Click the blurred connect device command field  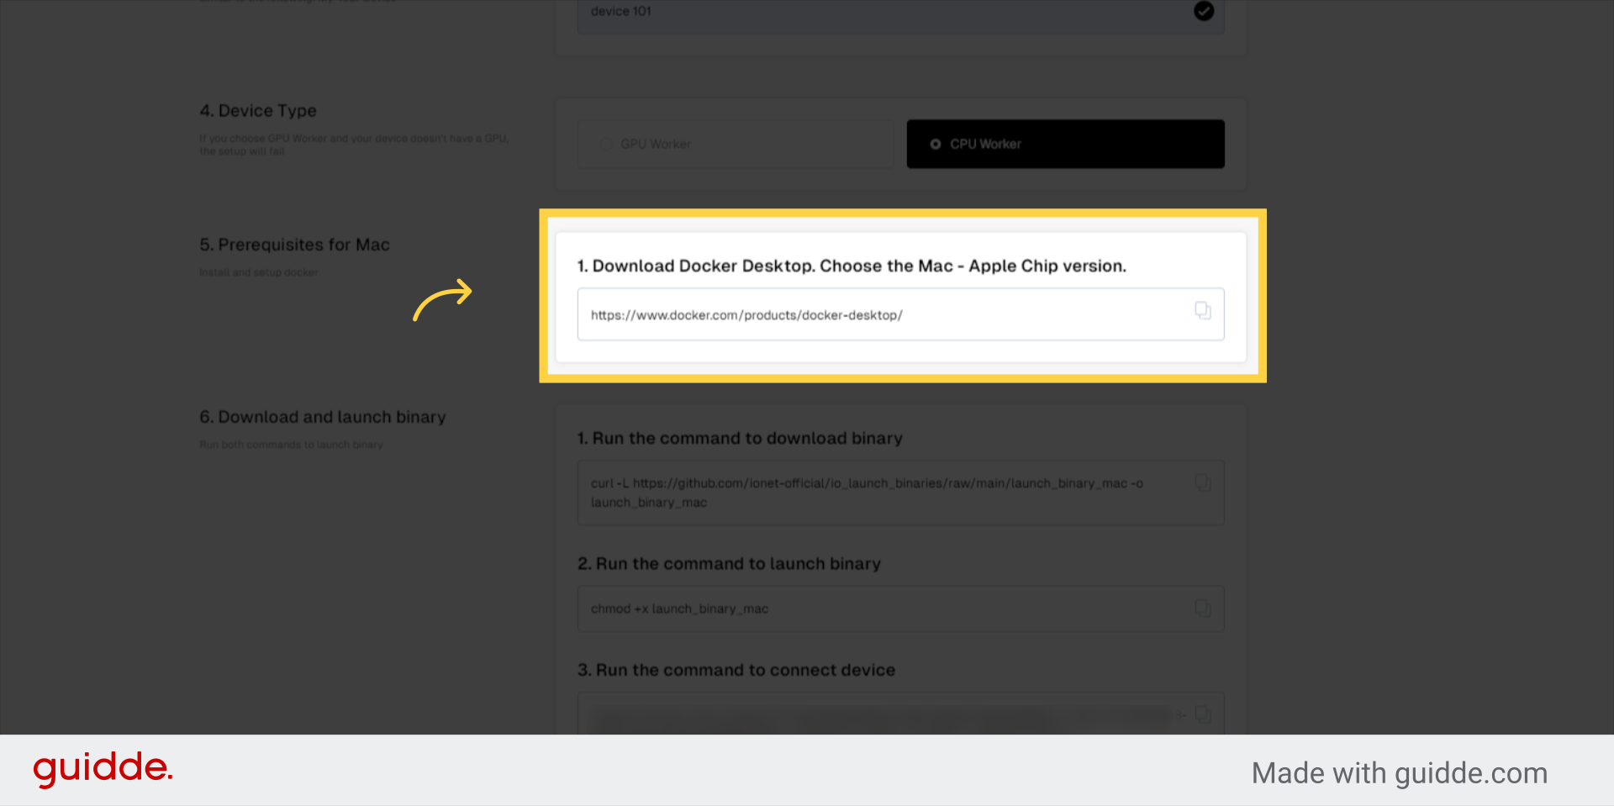click(x=900, y=714)
